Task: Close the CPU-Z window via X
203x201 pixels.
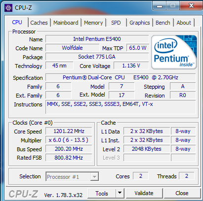Action: (191, 5)
